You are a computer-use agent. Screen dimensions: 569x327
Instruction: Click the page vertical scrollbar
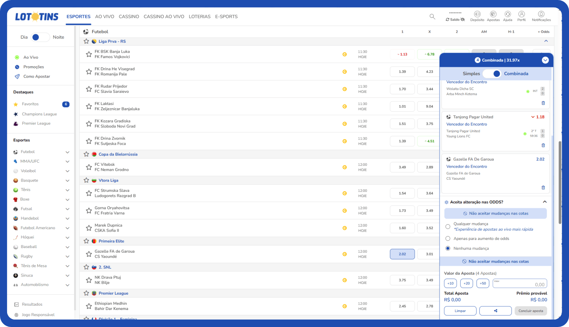[560, 183]
